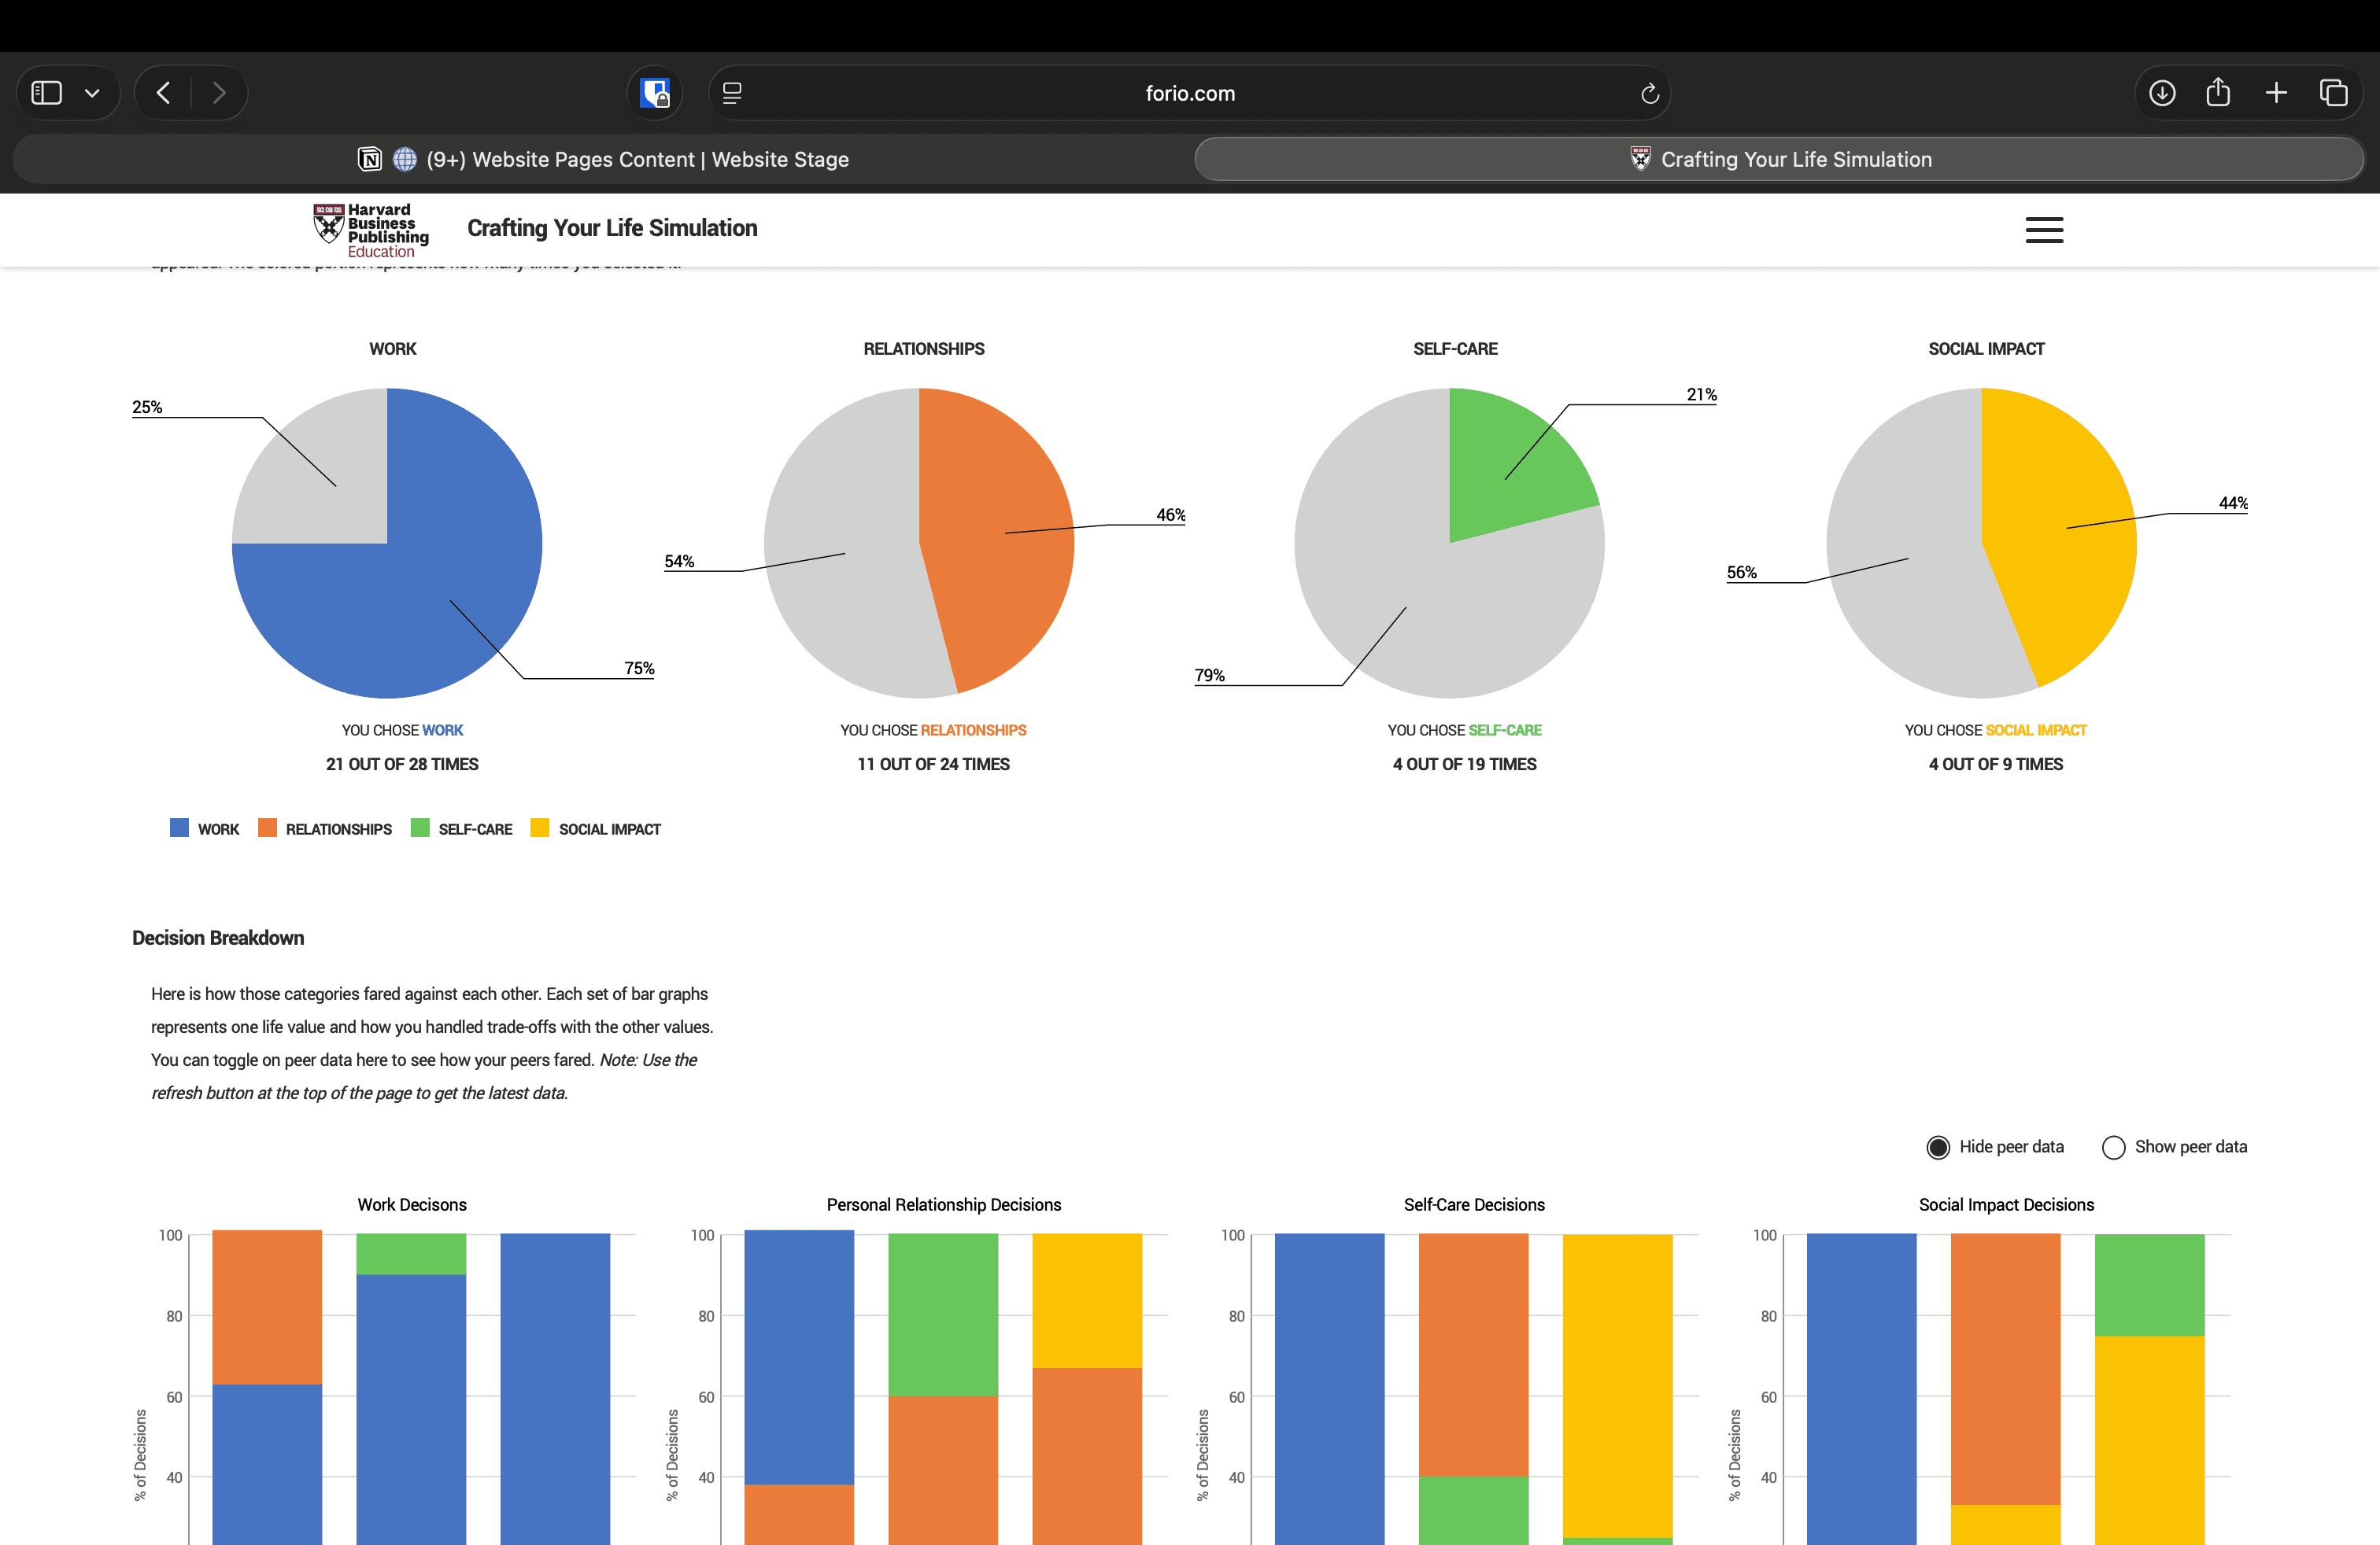
Task: Click the Share icon in toolbar
Action: [2217, 93]
